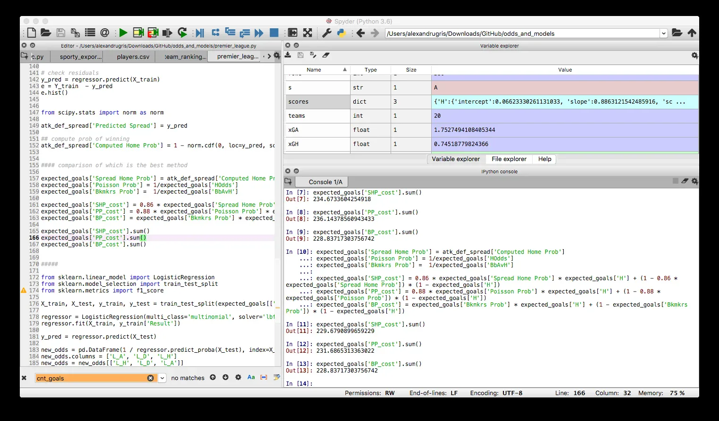Select the scores dict variable row
The width and height of the screenshot is (719, 421).
point(491,102)
